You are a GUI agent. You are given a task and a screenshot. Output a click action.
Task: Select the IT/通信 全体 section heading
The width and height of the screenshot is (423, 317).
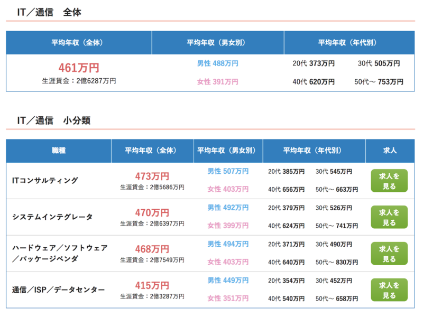[x=49, y=12]
